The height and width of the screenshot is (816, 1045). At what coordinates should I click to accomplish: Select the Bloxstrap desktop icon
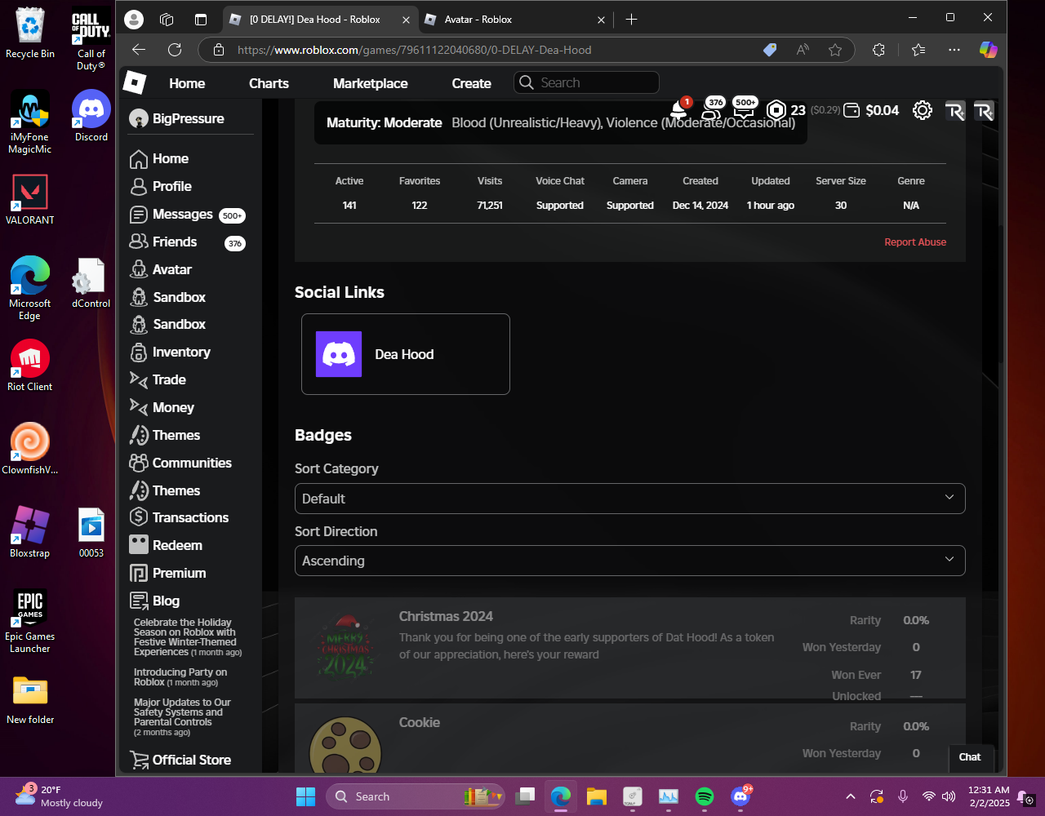coord(30,532)
